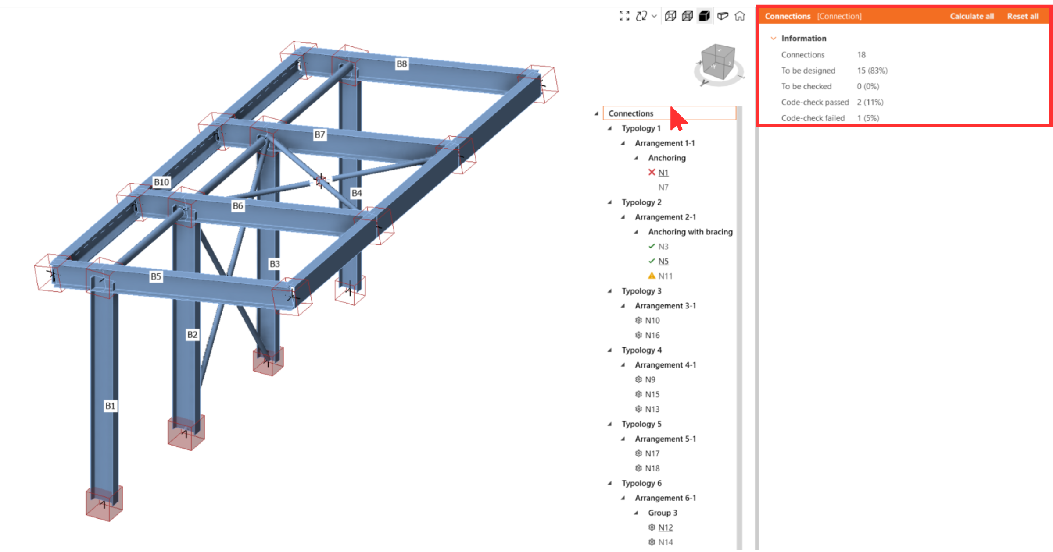1053x552 pixels.
Task: Open the dropdown arrow beside rotate icon
Action: click(x=654, y=16)
